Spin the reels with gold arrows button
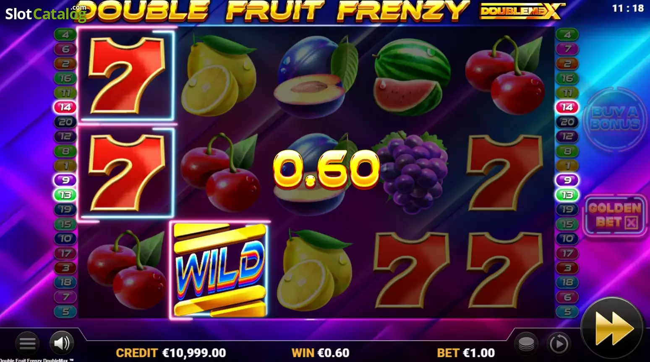 coord(613,328)
